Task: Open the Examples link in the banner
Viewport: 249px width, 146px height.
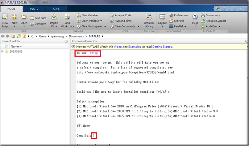Action: pos(134,47)
